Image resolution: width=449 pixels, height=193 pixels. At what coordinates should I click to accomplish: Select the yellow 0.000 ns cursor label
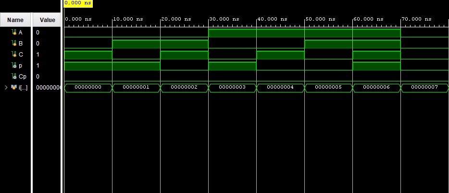78,3
